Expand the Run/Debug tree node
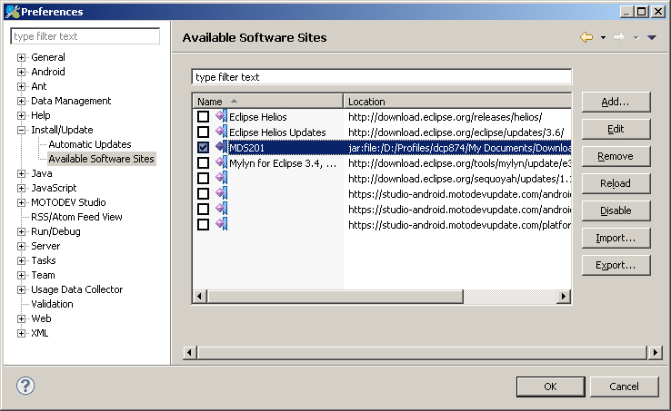 click(21, 231)
